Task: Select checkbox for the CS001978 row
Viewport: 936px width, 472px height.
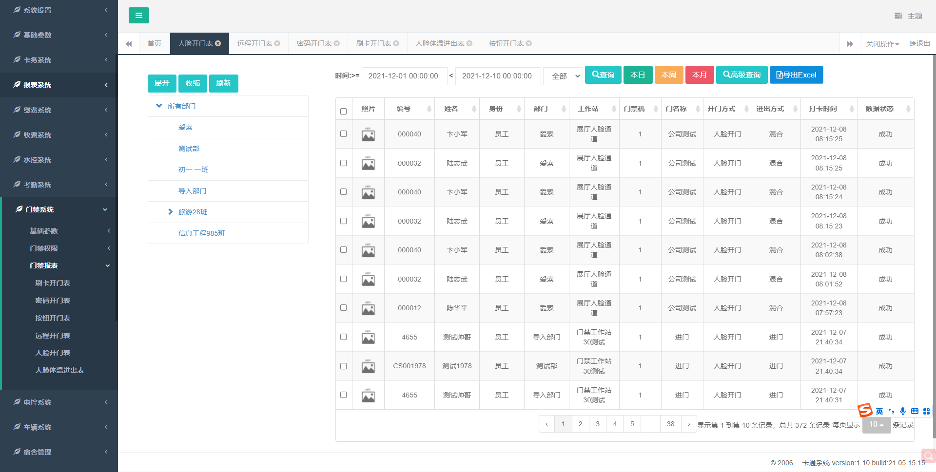Action: click(x=343, y=366)
